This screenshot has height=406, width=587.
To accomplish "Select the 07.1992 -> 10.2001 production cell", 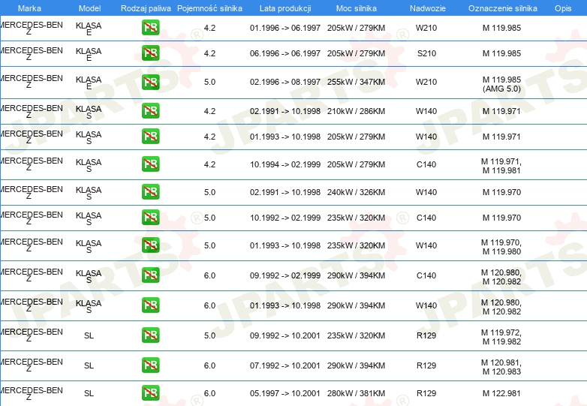I will [285, 365].
